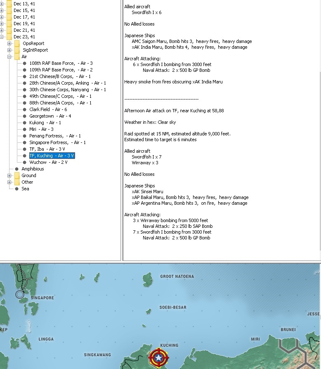
Task: Click the Air folder icon
Action: (17, 57)
